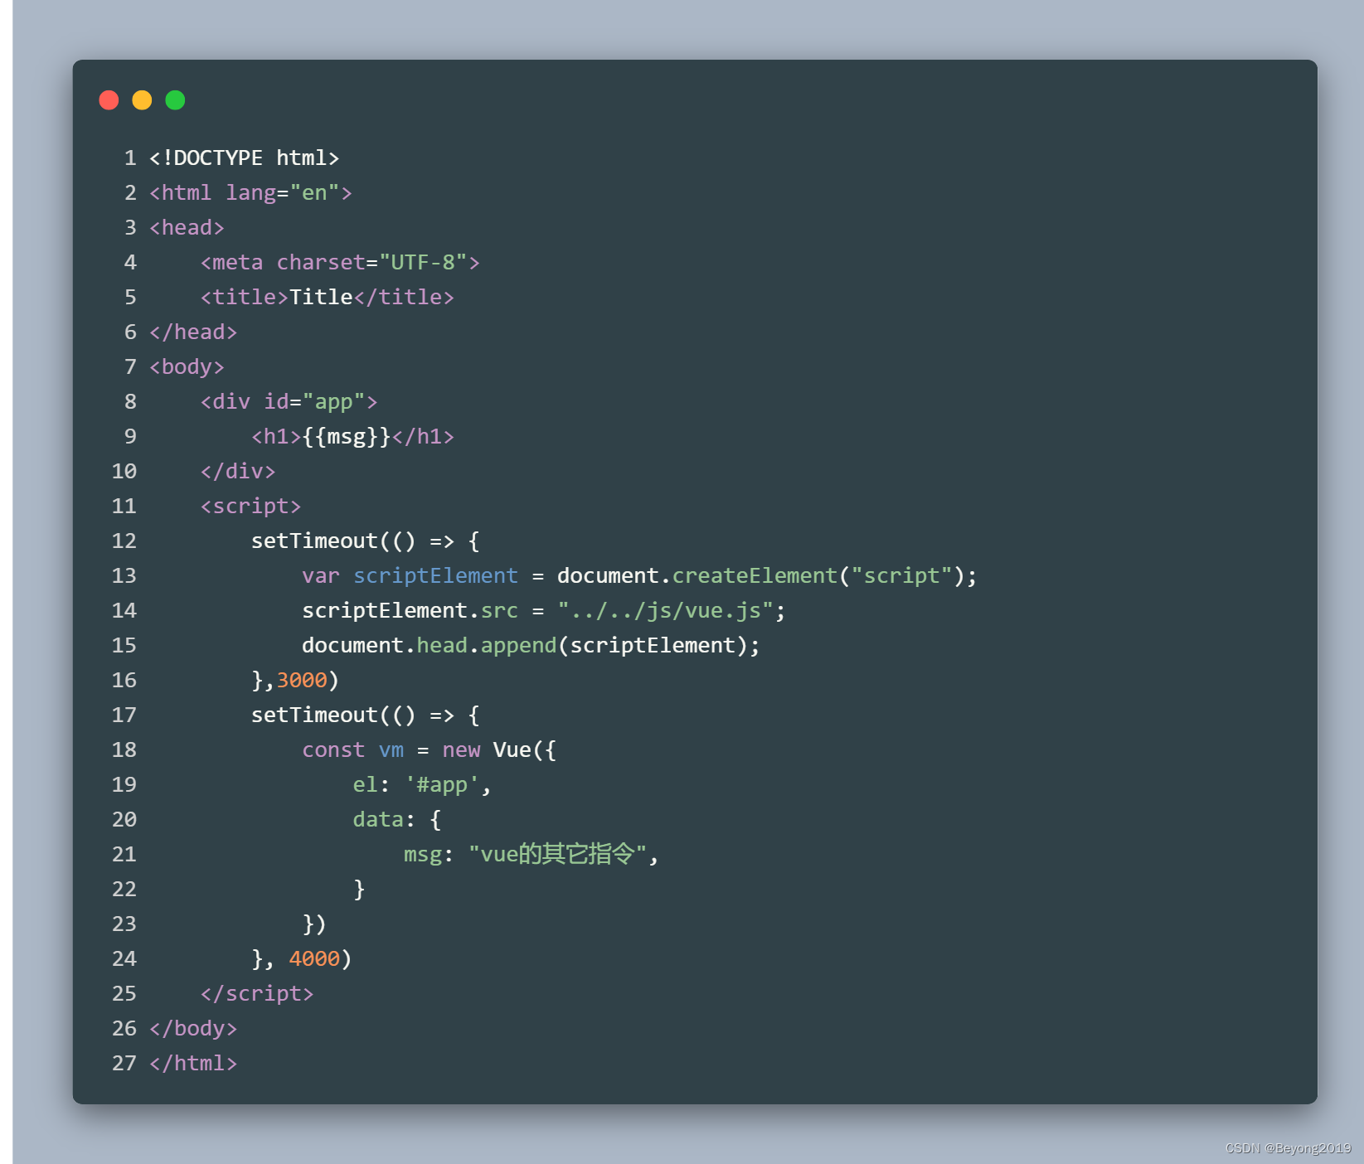Click the green maximize dot
This screenshot has height=1164, width=1364.
point(175,100)
